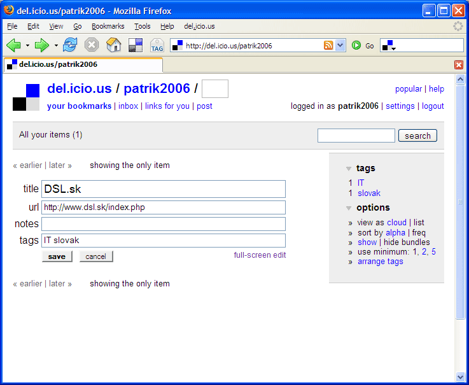Collapse the tags section triangle
This screenshot has width=469, height=385.
[x=349, y=169]
